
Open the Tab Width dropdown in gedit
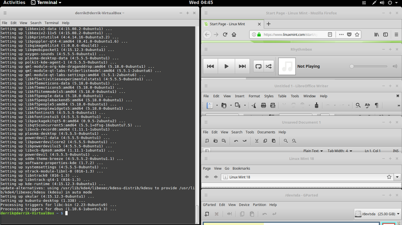[339, 151]
